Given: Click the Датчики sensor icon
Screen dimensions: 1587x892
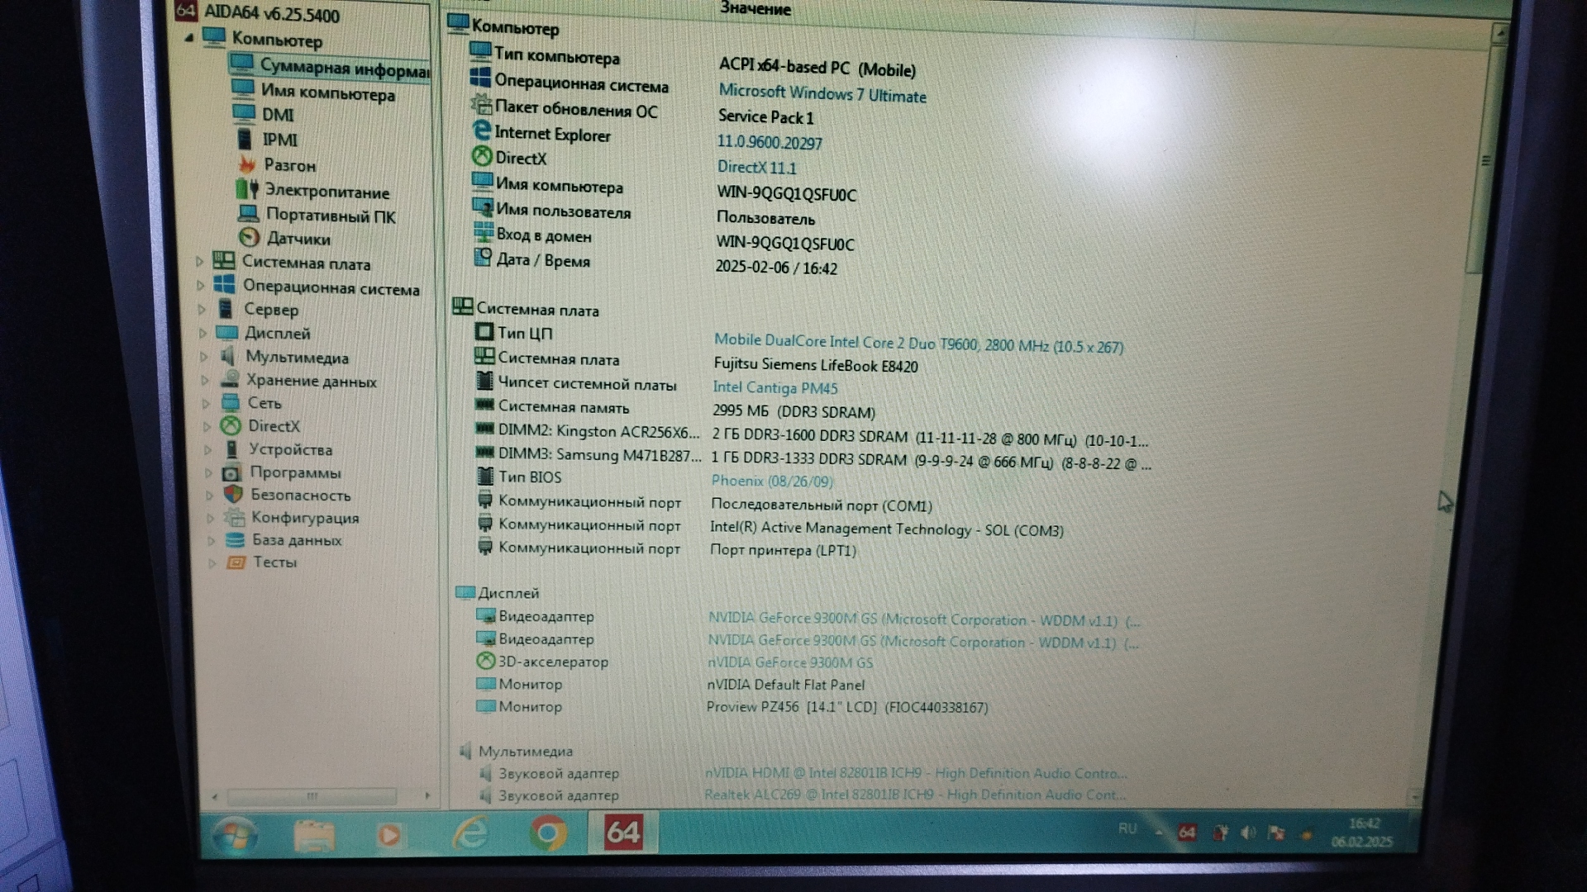Looking at the screenshot, I should coord(249,238).
